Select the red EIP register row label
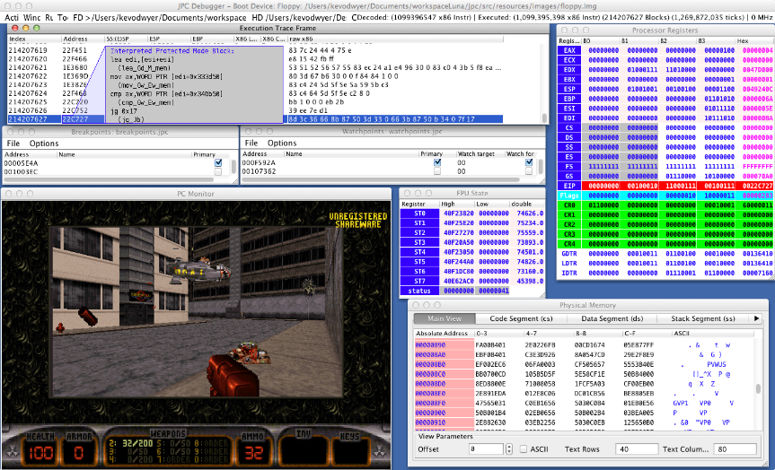Screen dimensions: 775x470 568,186
